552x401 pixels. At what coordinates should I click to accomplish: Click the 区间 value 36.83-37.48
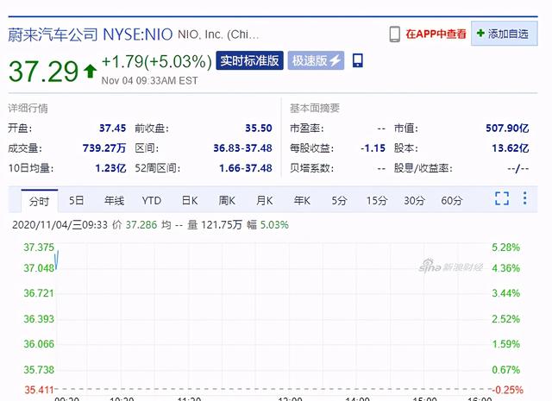click(x=242, y=148)
